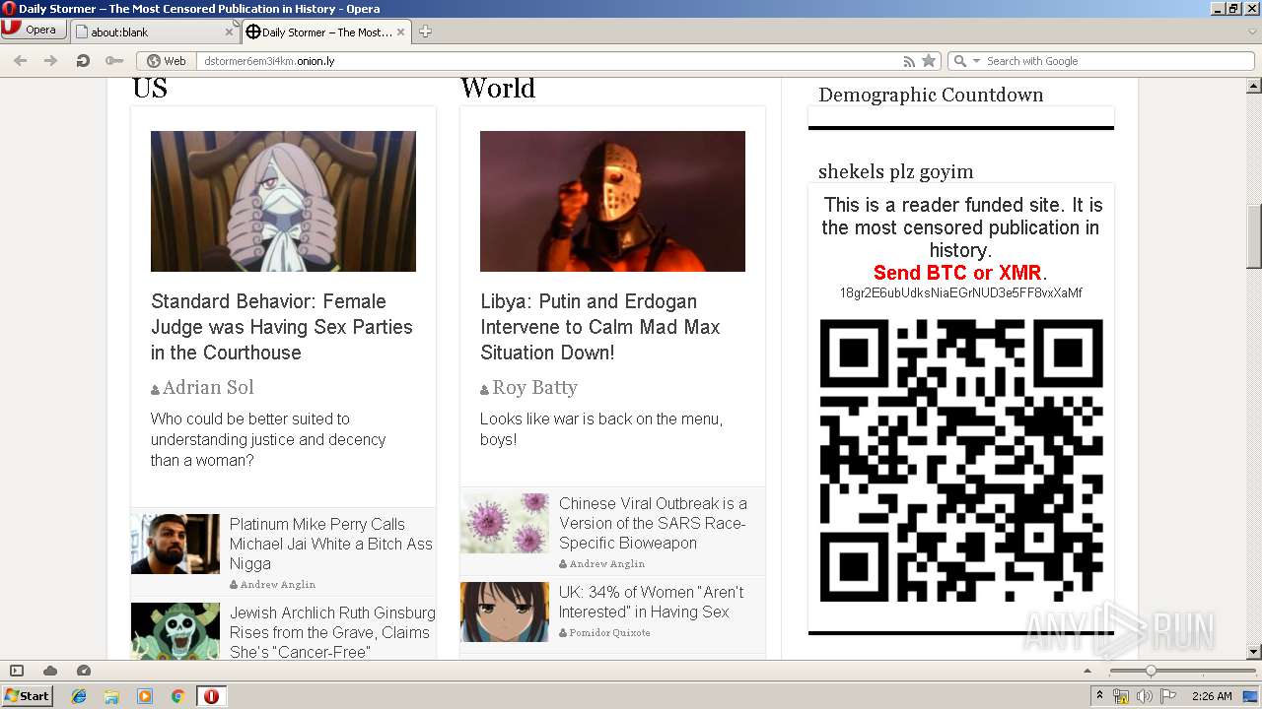Launch Google Chrome from taskbar
1262x709 pixels.
pyautogui.click(x=178, y=696)
